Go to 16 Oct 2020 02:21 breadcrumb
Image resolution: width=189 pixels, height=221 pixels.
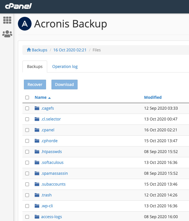point(70,50)
